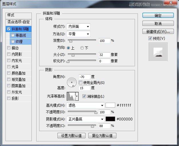Screen dimensions: 179x146
Task: Toggle the 预览 checkbox
Action: (150, 38)
